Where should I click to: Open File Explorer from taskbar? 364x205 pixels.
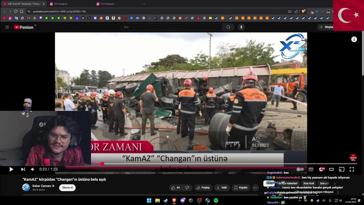(157, 200)
